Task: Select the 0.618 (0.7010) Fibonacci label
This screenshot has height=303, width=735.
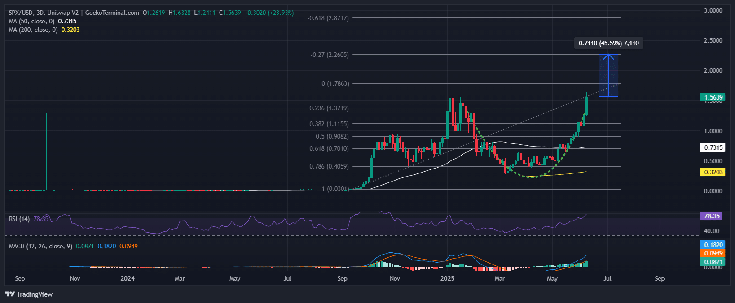Action: click(x=329, y=148)
